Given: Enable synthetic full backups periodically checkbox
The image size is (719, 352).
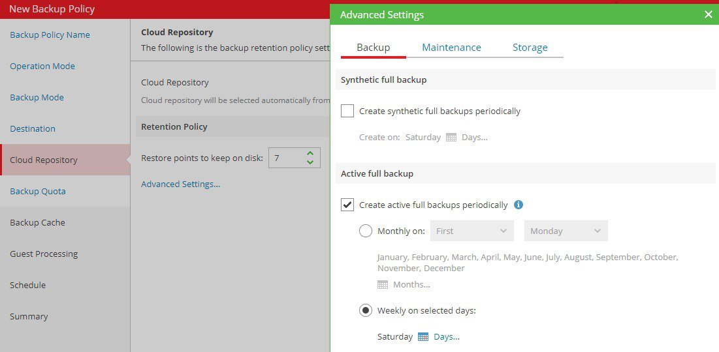Looking at the screenshot, I should [x=347, y=111].
